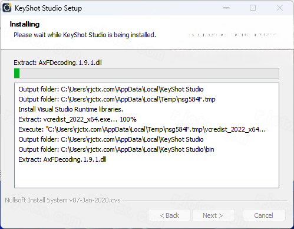Select the 'Extract: vcredist_2022_x64.exe... 100%' log line
Image resolution: width=294 pixels, height=229 pixels.
[77, 119]
